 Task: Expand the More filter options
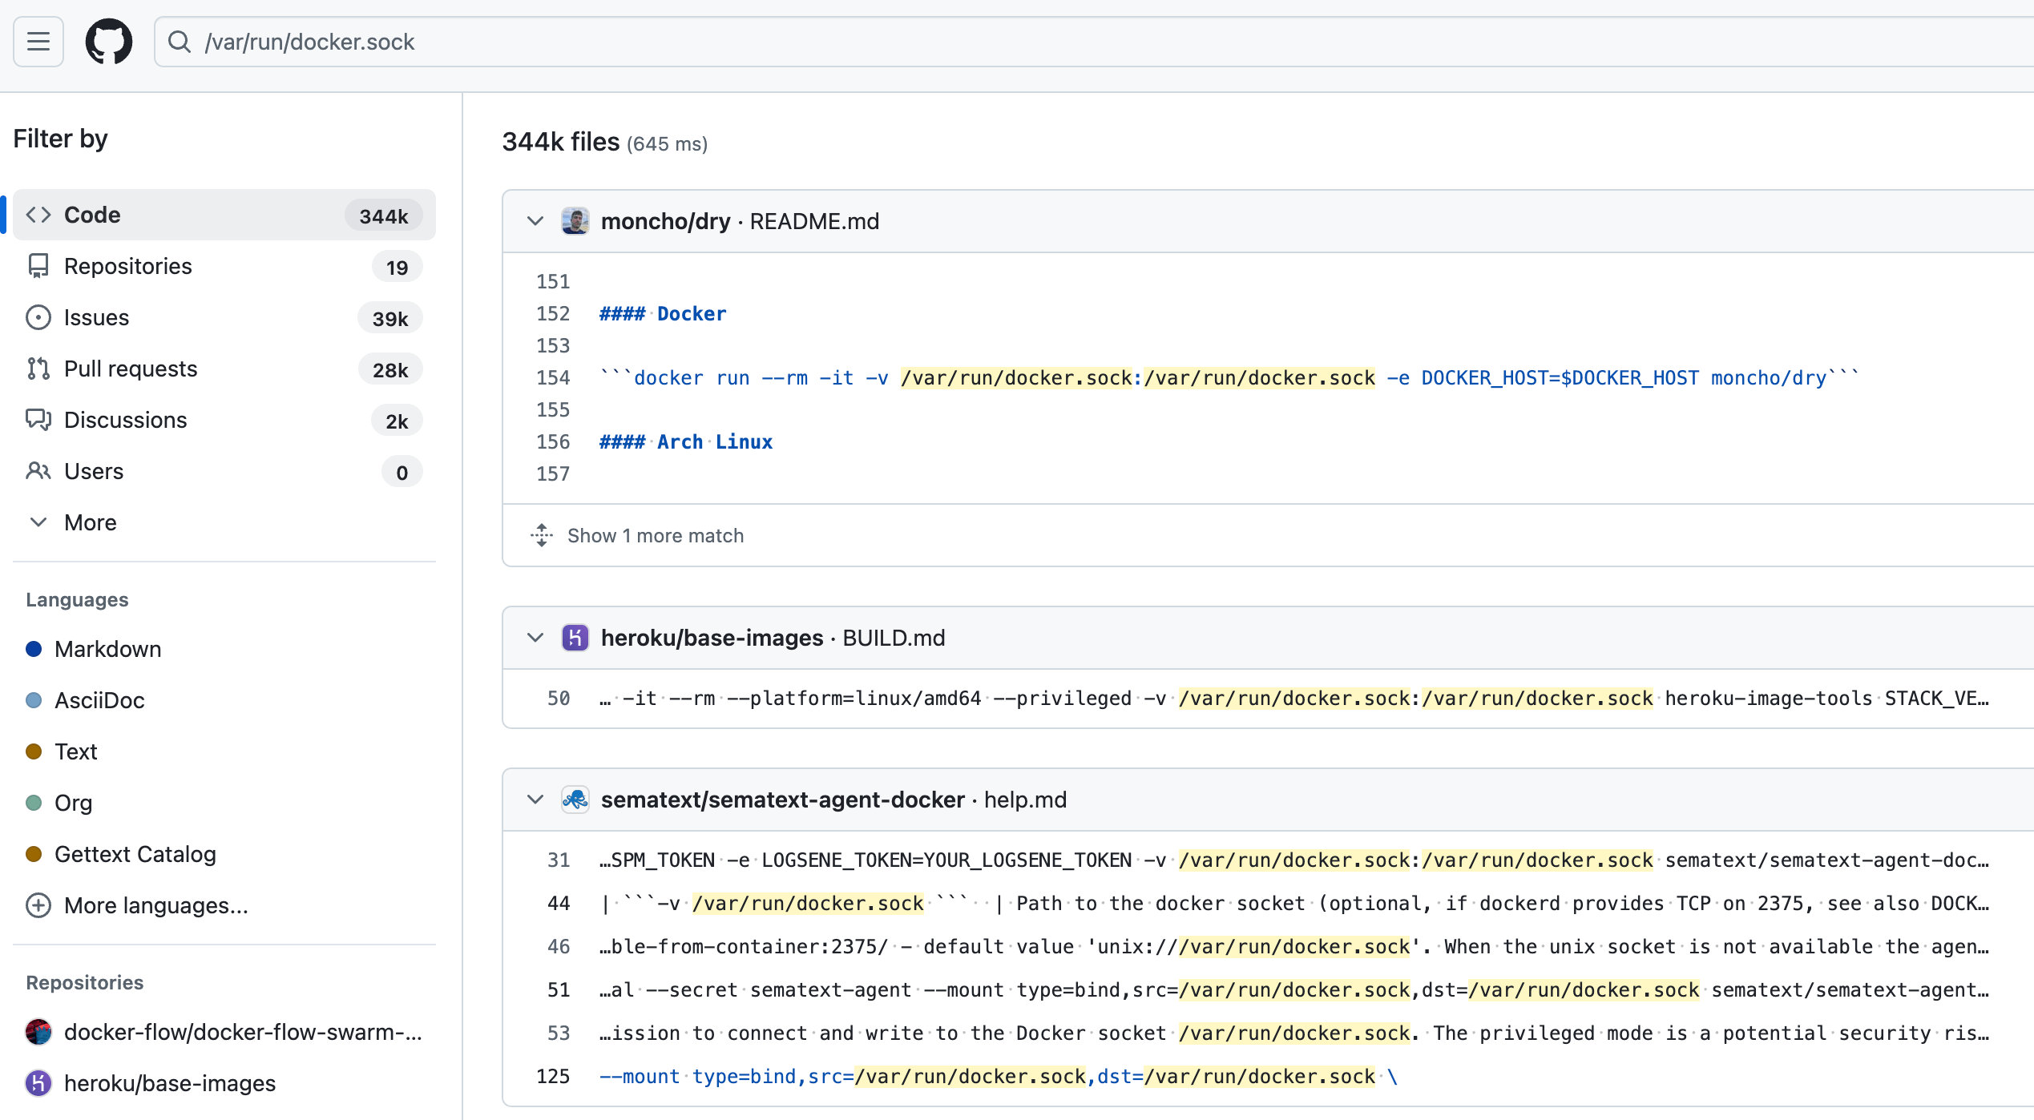[x=224, y=522]
